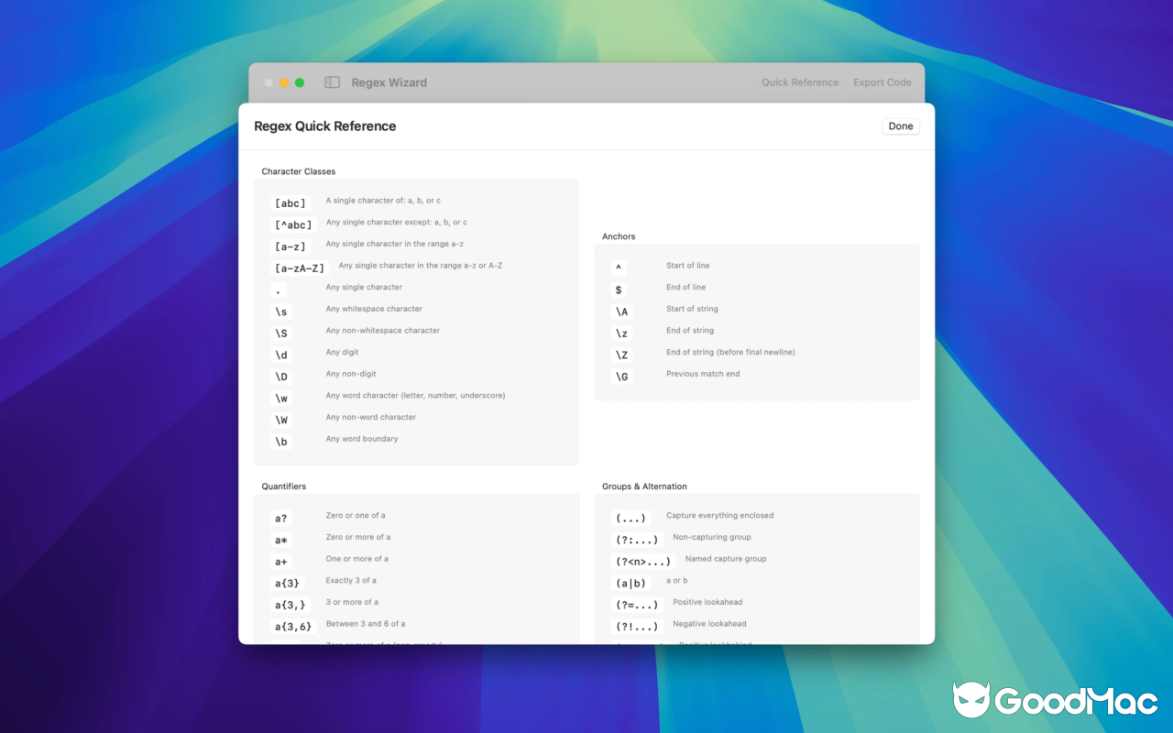This screenshot has width=1173, height=733.
Task: Select the a{3,6} quantifier token
Action: tap(292, 626)
